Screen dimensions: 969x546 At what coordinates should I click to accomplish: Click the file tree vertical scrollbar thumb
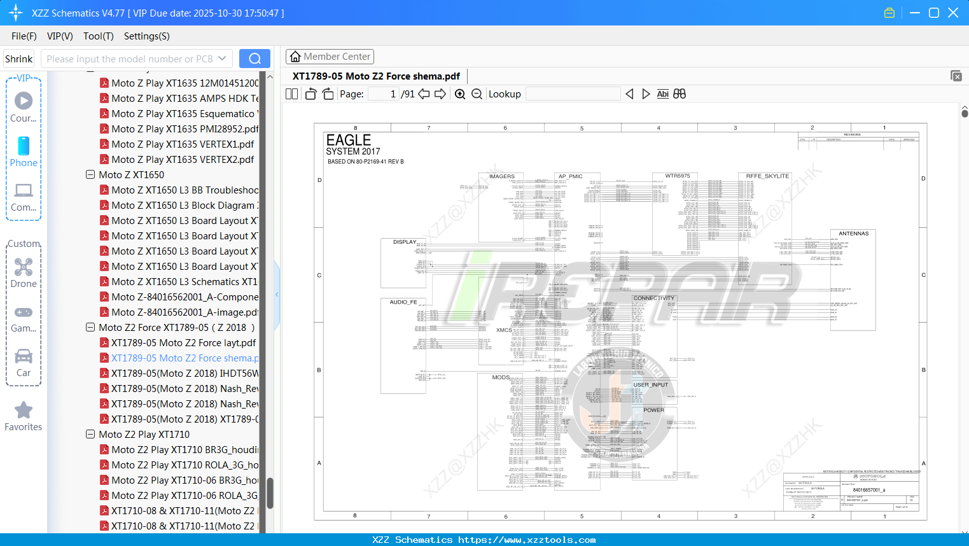pyautogui.click(x=270, y=493)
